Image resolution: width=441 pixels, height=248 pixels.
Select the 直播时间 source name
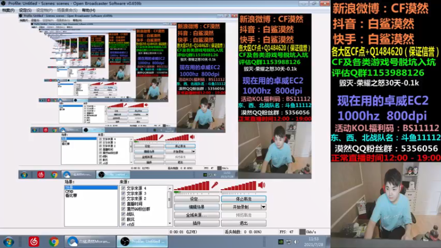click(135, 203)
